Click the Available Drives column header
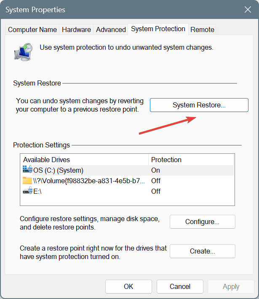This screenshot has width=259, height=299. (84, 160)
